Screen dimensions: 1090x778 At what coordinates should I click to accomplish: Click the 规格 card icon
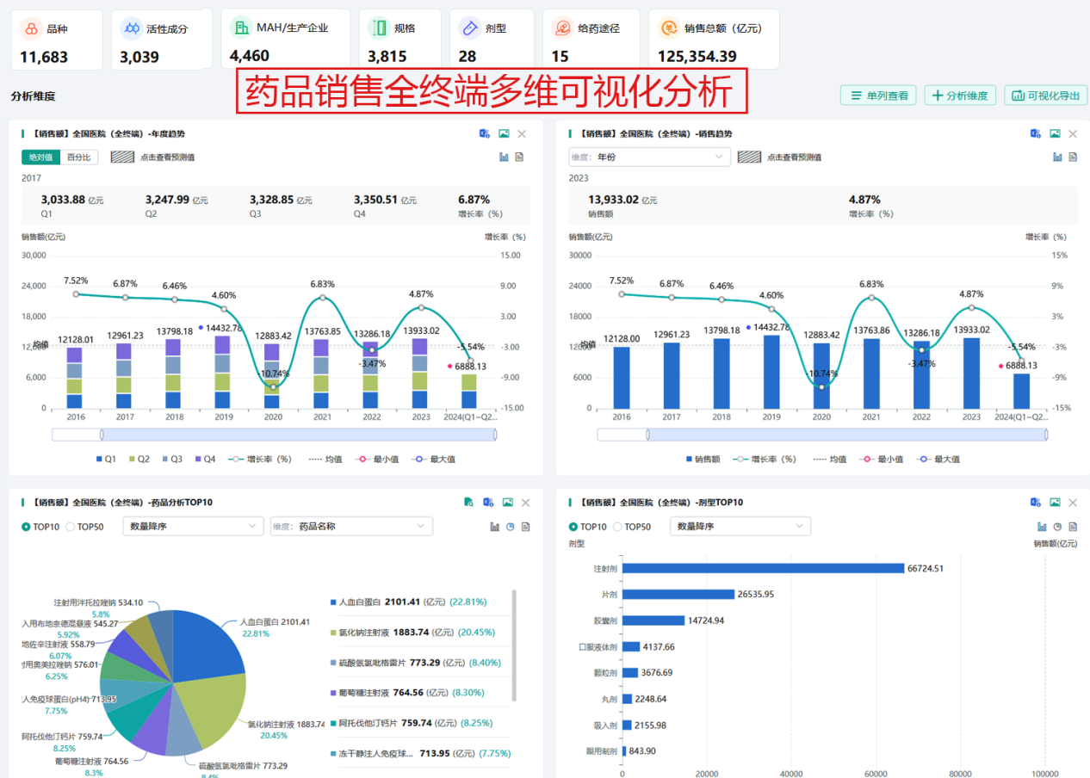click(x=378, y=28)
